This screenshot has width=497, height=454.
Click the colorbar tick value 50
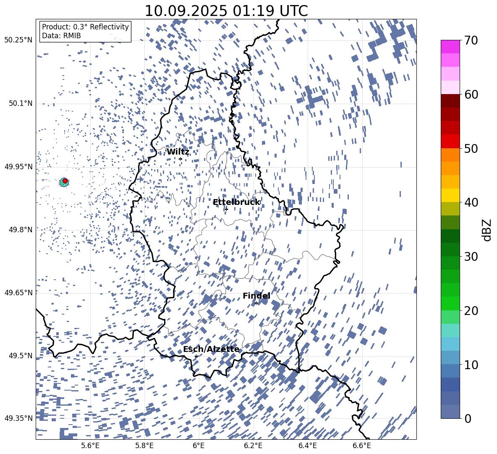point(471,149)
